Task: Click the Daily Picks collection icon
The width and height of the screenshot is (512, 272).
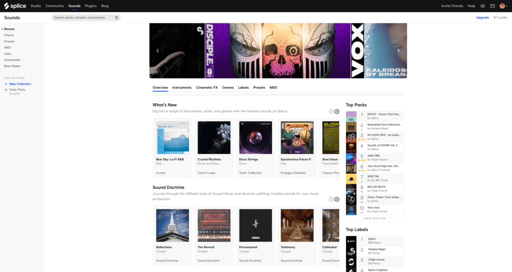Action: pyautogui.click(x=6, y=90)
